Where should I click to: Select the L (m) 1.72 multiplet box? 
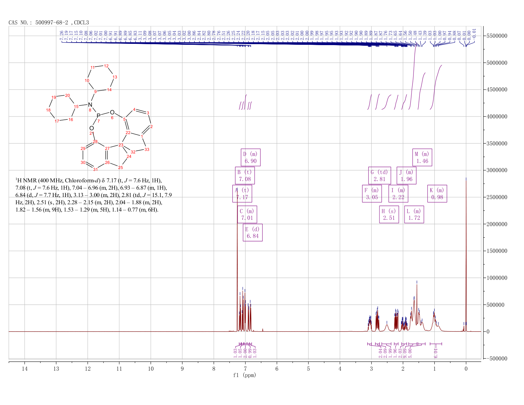click(x=414, y=214)
